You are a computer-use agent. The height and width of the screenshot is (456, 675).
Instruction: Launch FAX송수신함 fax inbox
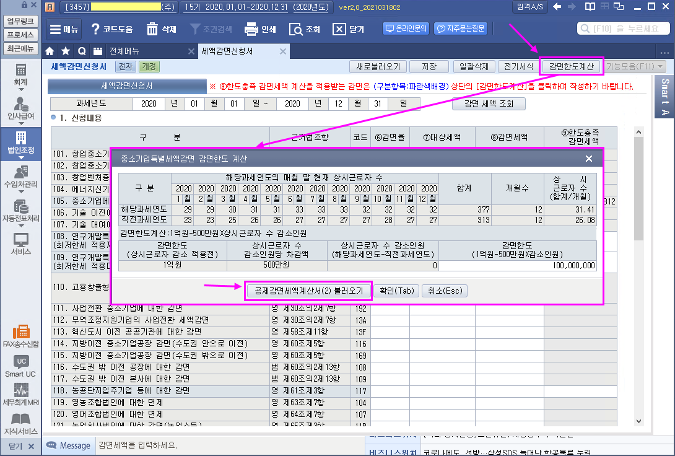[20, 335]
